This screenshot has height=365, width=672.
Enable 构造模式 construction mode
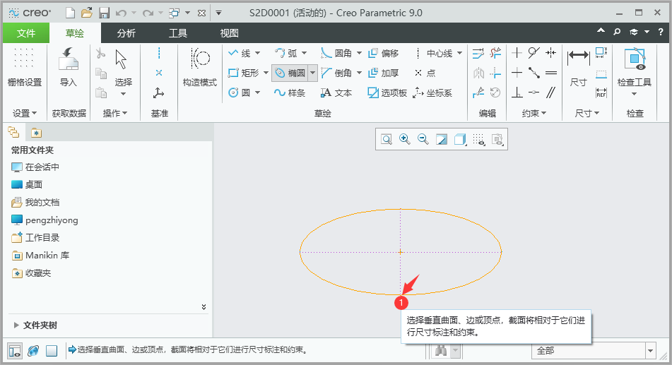tap(200, 67)
